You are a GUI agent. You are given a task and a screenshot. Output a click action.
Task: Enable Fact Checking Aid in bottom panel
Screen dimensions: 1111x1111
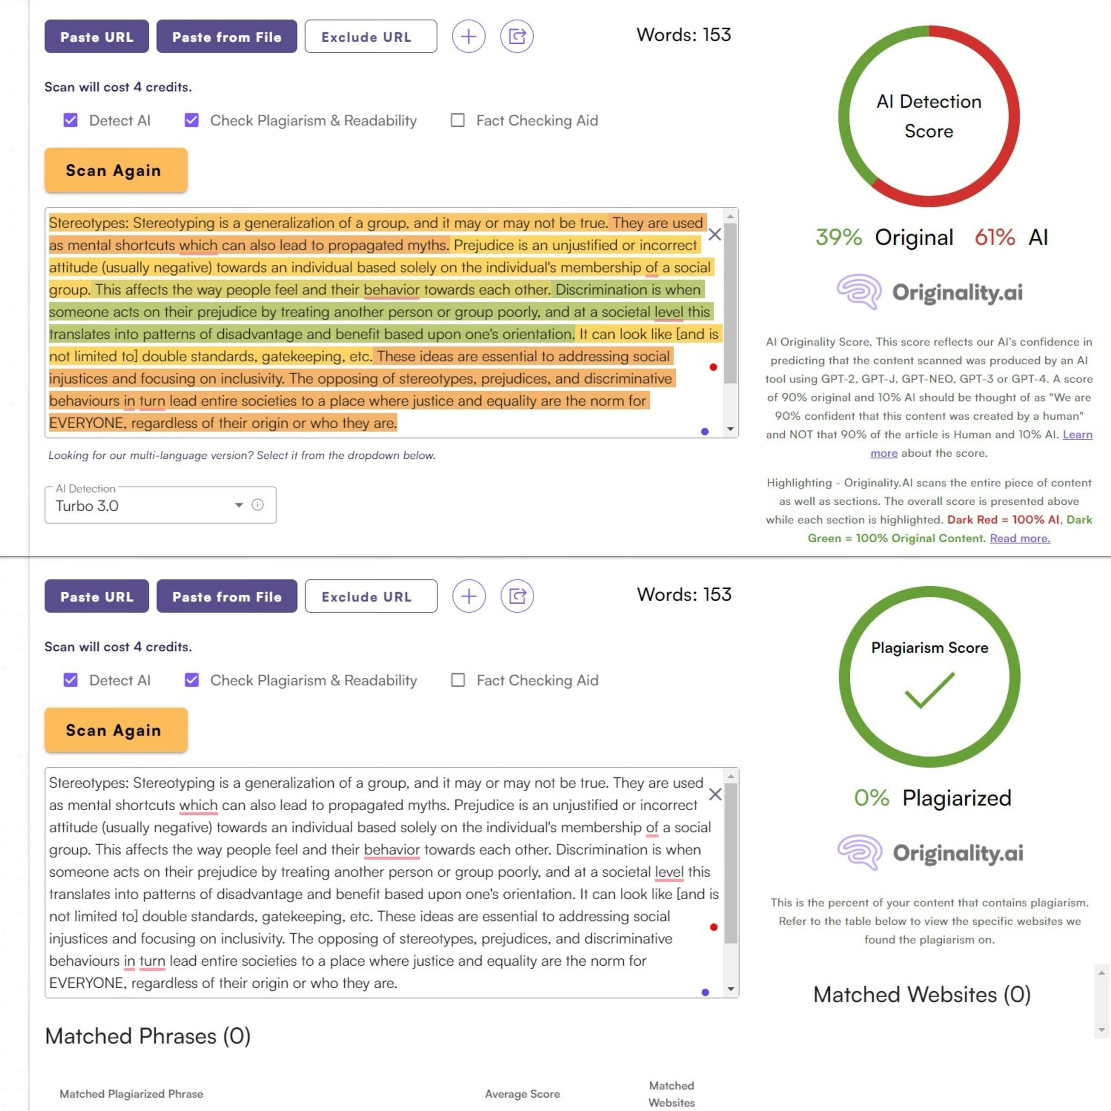(458, 680)
